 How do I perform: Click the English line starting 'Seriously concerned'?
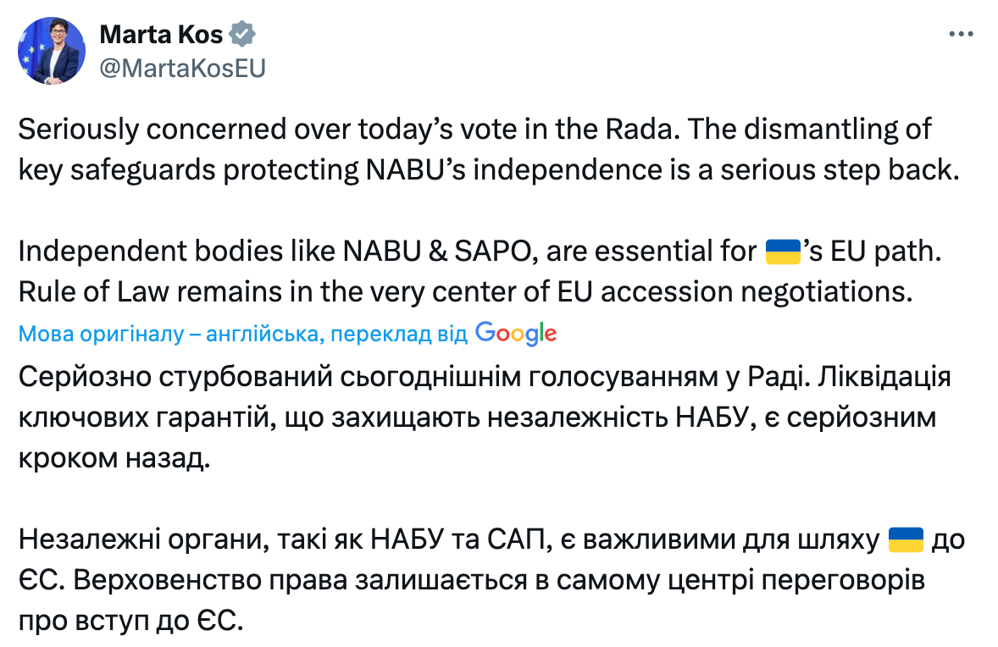(474, 130)
